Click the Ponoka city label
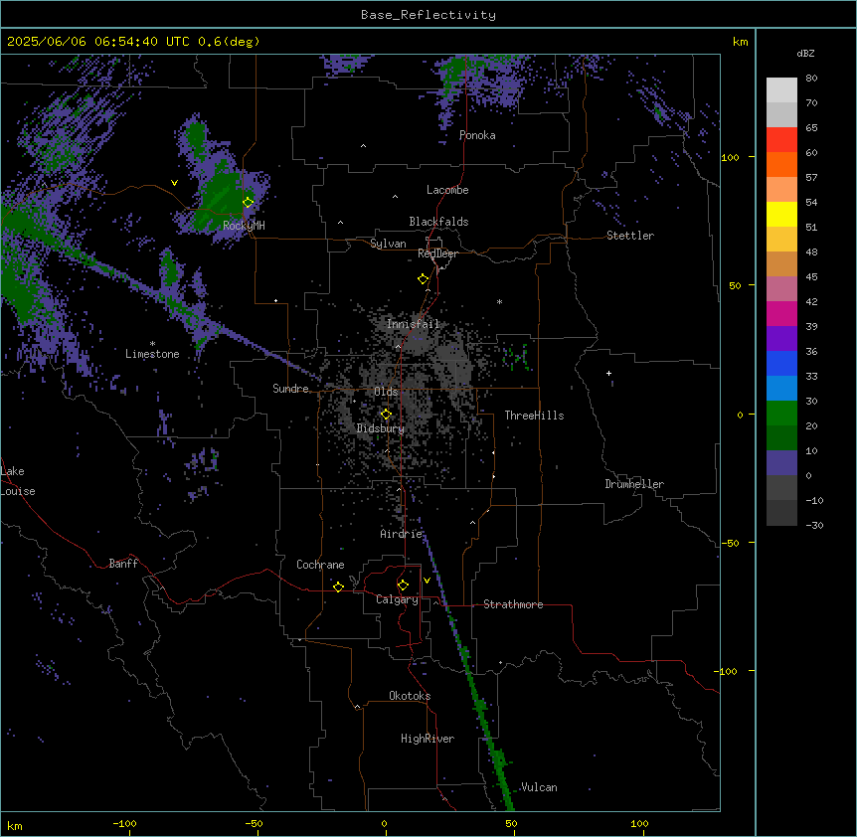857x837 pixels. click(x=477, y=135)
